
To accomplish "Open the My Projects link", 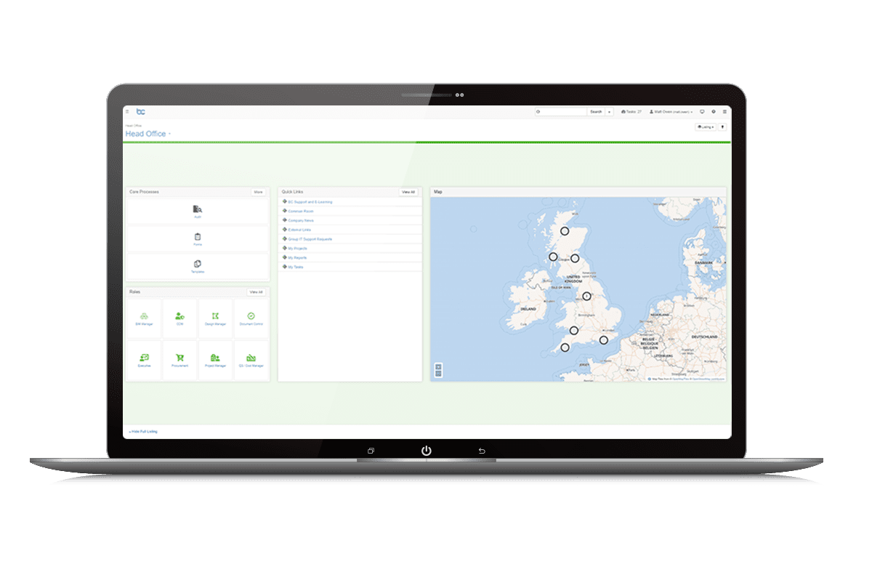I will click(298, 248).
